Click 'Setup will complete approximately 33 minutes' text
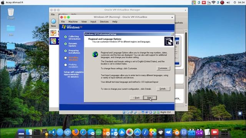246x138 pixels. (73, 74)
